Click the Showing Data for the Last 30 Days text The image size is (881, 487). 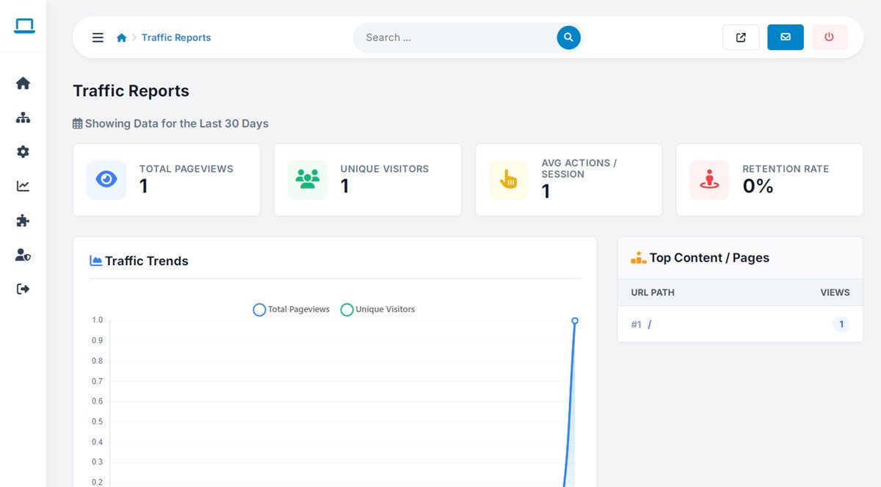(x=177, y=123)
